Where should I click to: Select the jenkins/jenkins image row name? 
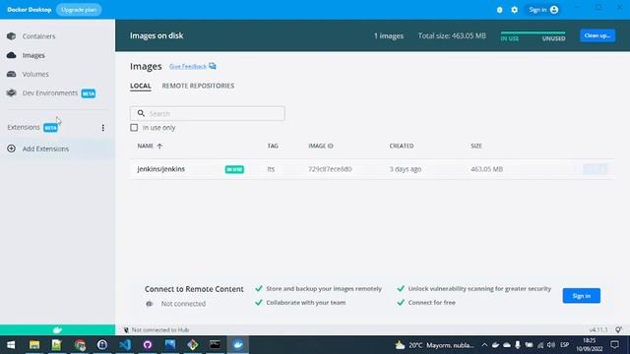click(x=161, y=169)
